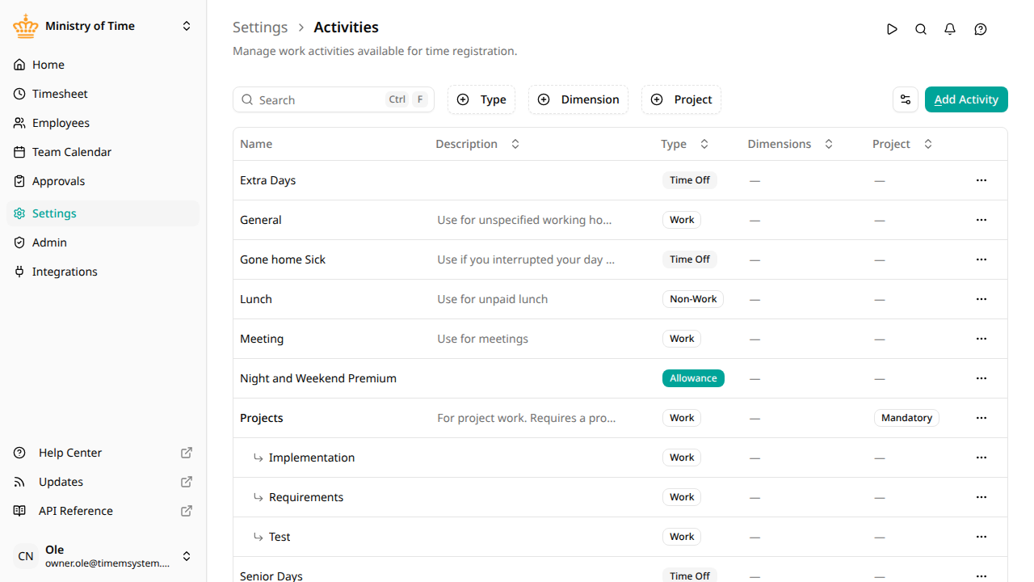Open Integrations page

click(x=103, y=272)
